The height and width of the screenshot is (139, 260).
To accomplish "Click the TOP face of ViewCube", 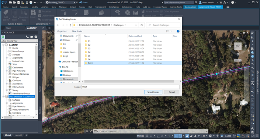I will (x=238, y=46).
